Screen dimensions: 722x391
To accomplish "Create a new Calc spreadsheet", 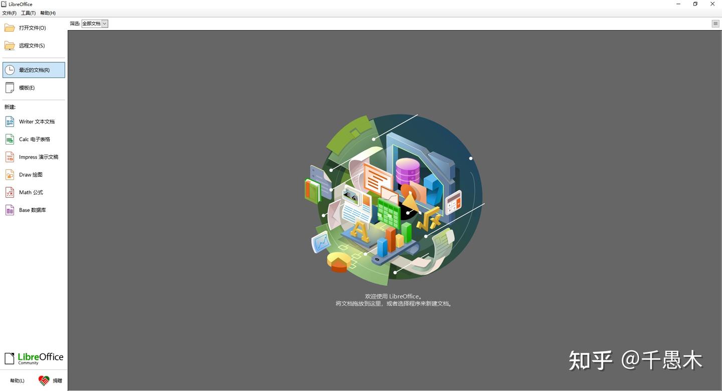I will [32, 139].
